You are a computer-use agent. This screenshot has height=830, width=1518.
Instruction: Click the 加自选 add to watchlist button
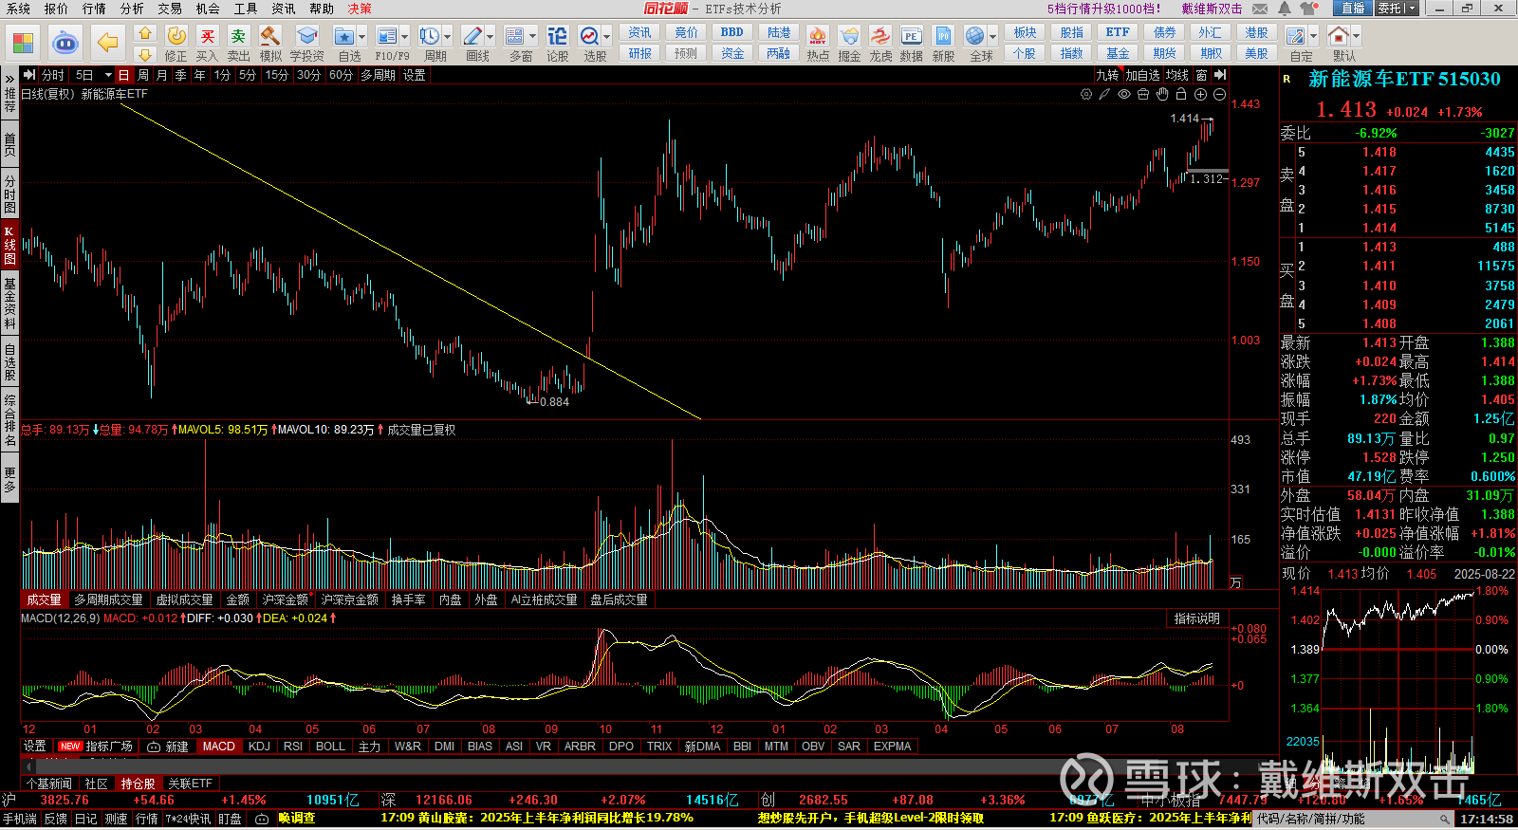(1142, 75)
